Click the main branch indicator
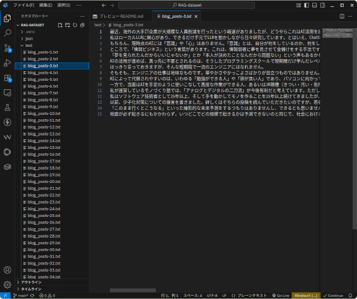Viewport: 357px width, 299px height. click(21, 296)
